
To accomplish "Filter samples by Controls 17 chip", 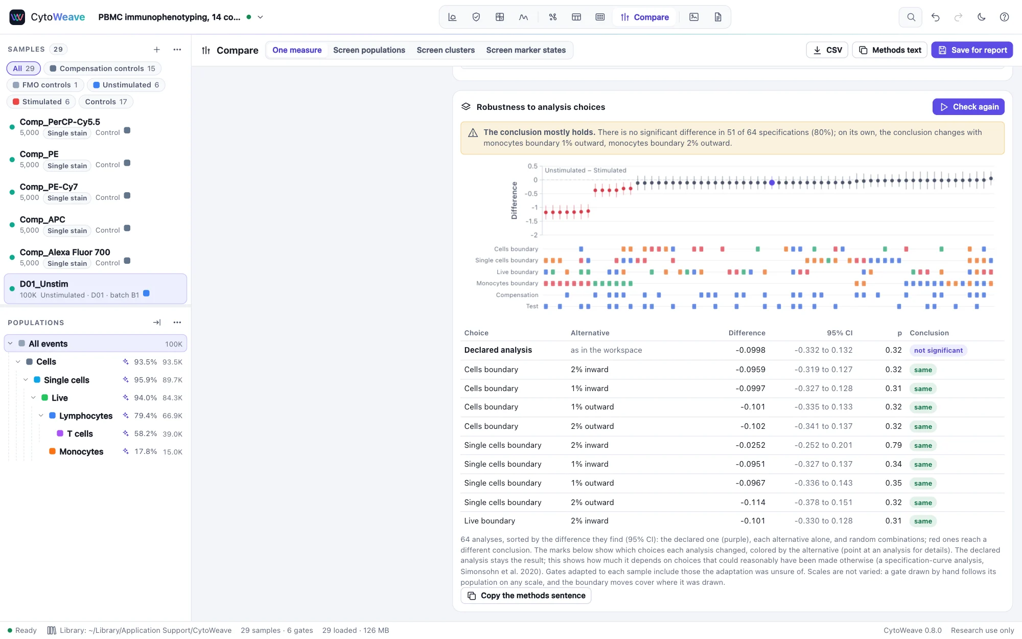I will point(106,102).
